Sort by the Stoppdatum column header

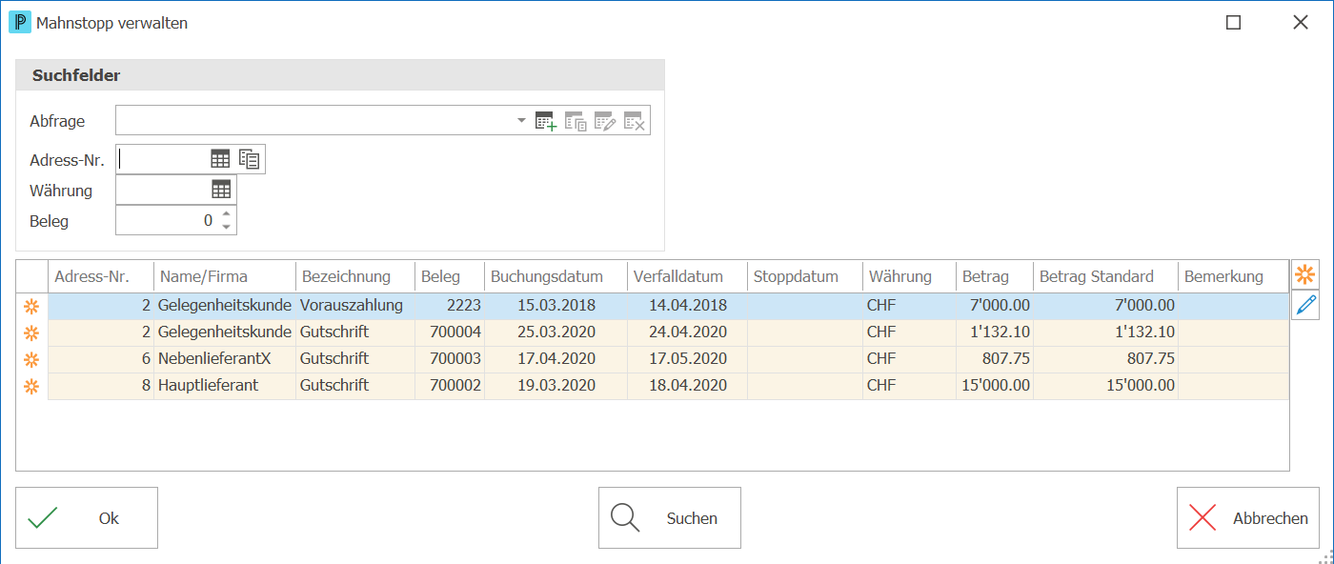[805, 276]
